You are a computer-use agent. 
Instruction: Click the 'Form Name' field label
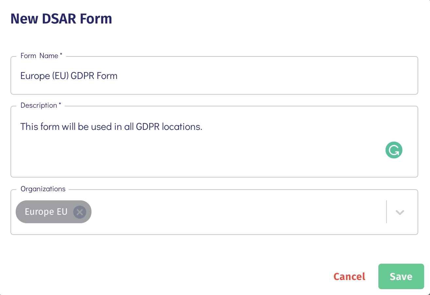(39, 56)
